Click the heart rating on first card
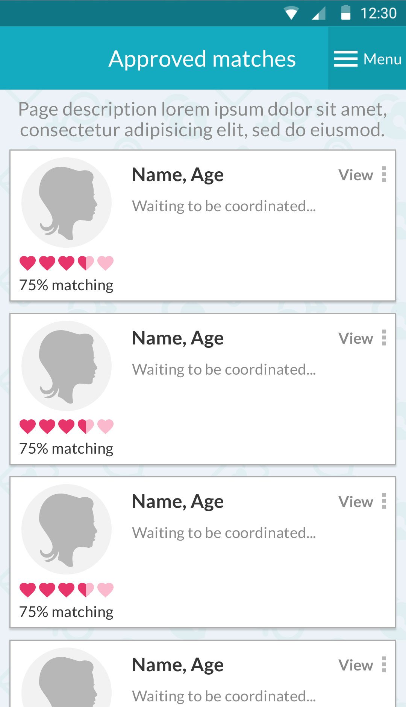 pos(67,263)
